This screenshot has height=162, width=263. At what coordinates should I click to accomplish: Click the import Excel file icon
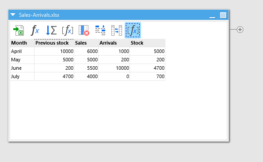tap(19, 30)
